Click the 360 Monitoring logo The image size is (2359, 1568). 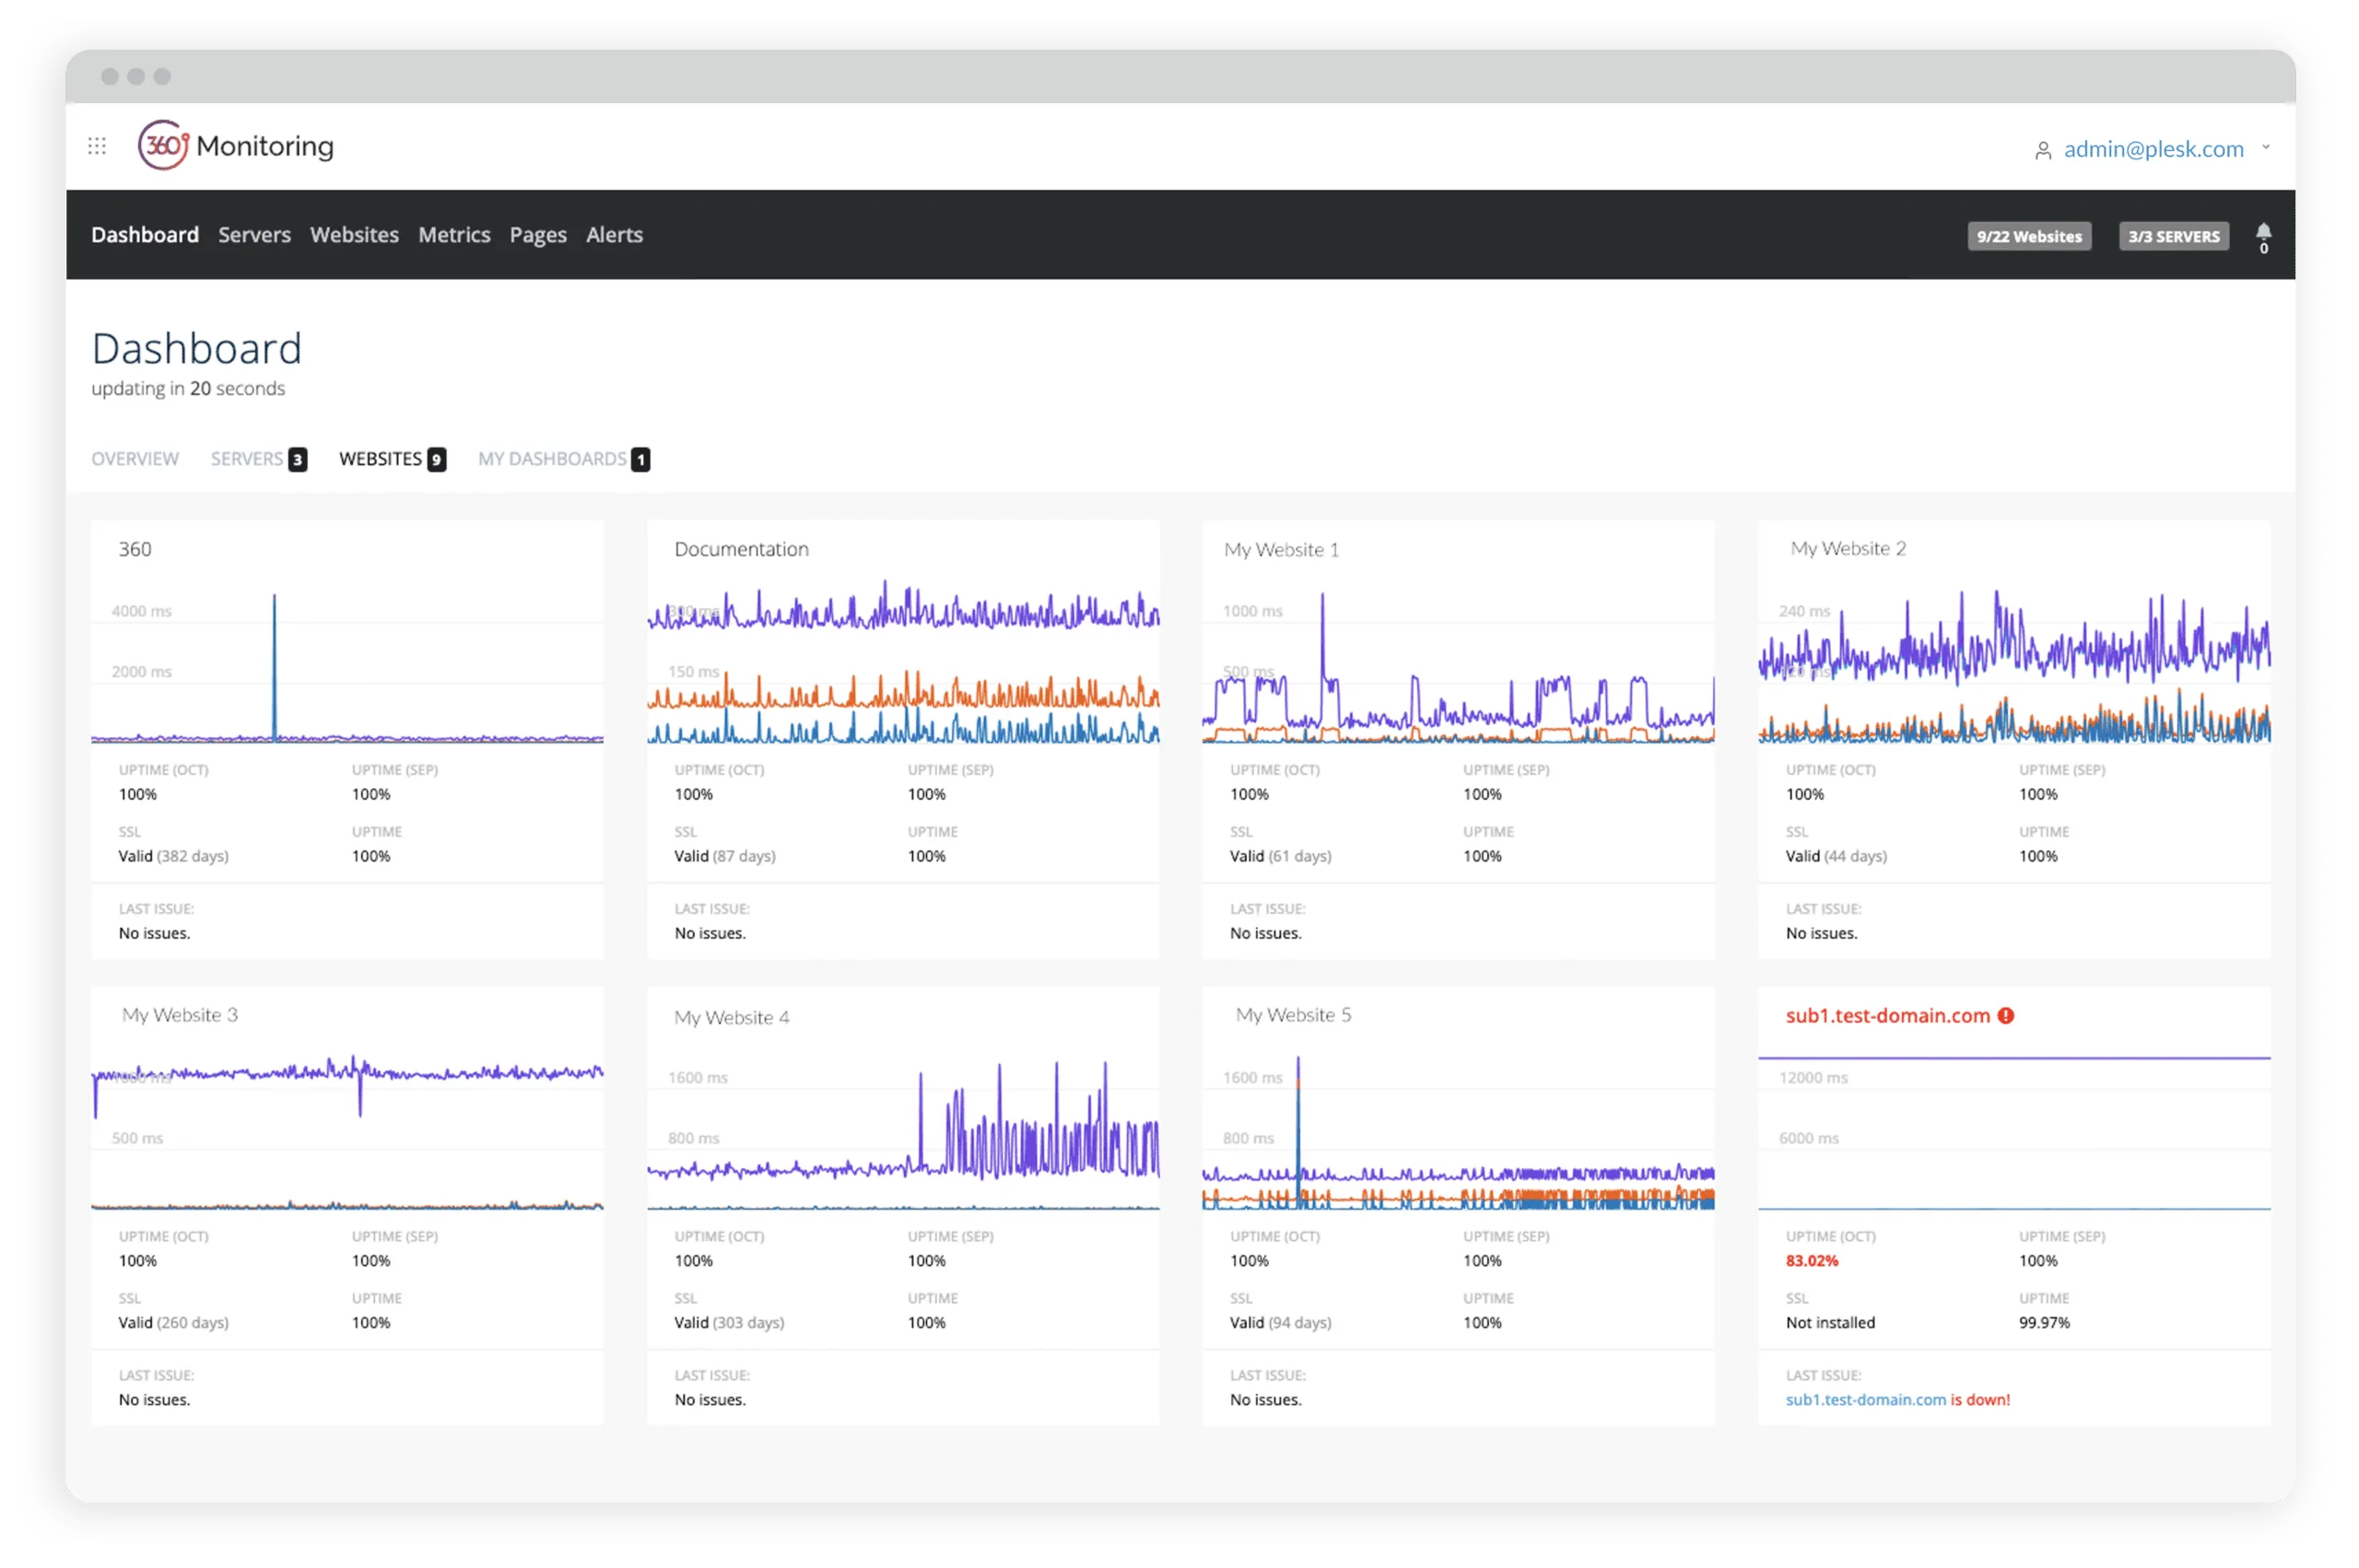pyautogui.click(x=236, y=146)
